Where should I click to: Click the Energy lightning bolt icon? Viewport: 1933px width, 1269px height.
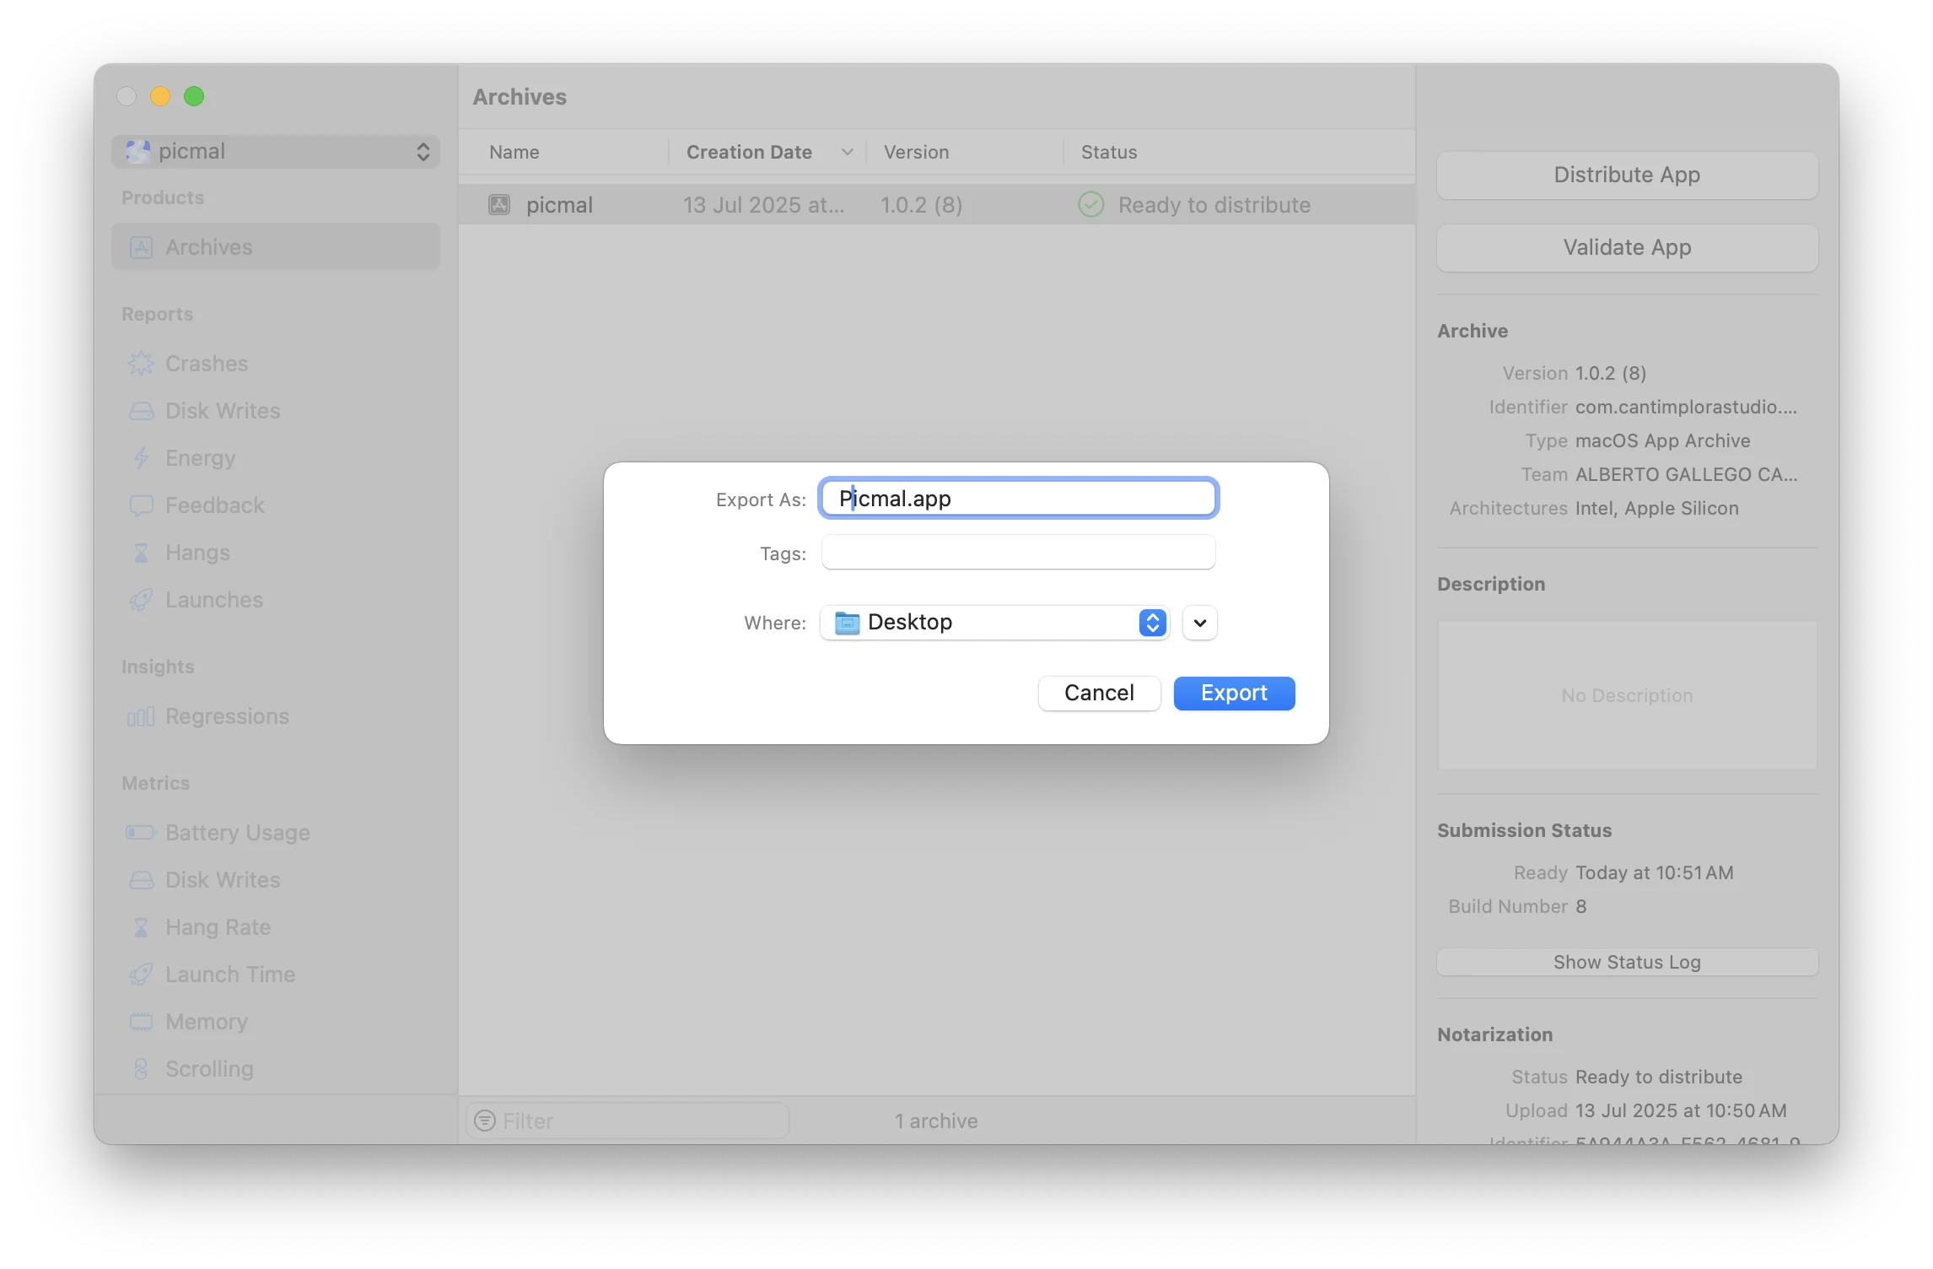141,458
